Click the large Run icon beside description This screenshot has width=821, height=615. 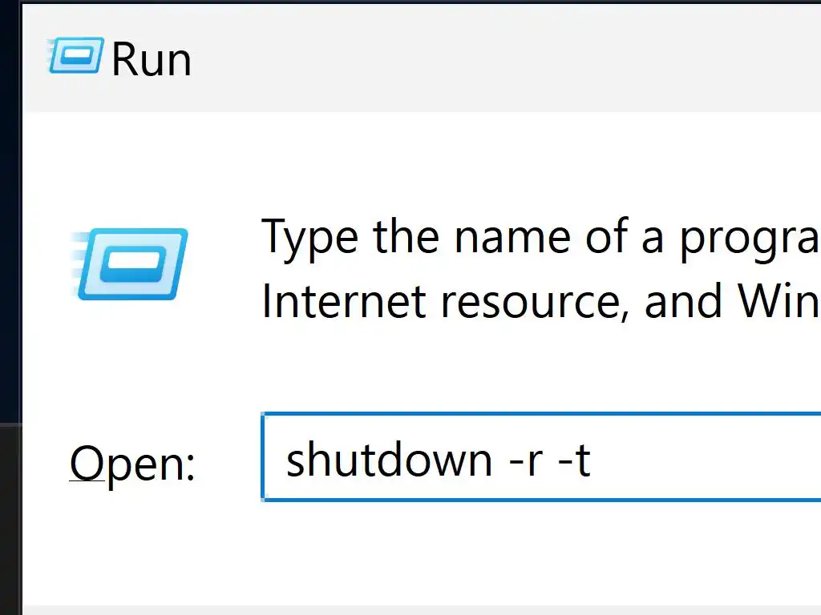(x=129, y=264)
